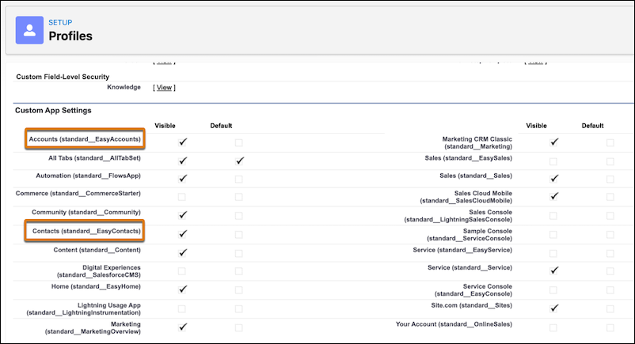Check Default for Service EasyService
Viewport: 635px width, 344px height.
point(610,253)
